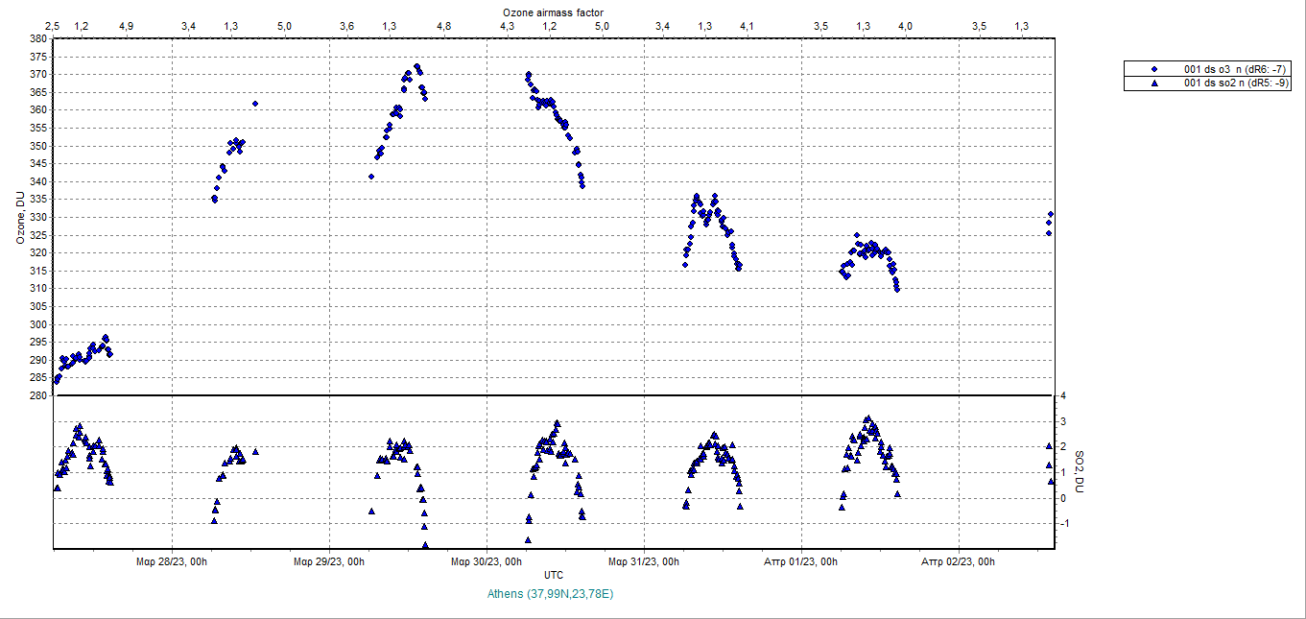Click the isolated ozone point near 362 DU

(x=255, y=104)
